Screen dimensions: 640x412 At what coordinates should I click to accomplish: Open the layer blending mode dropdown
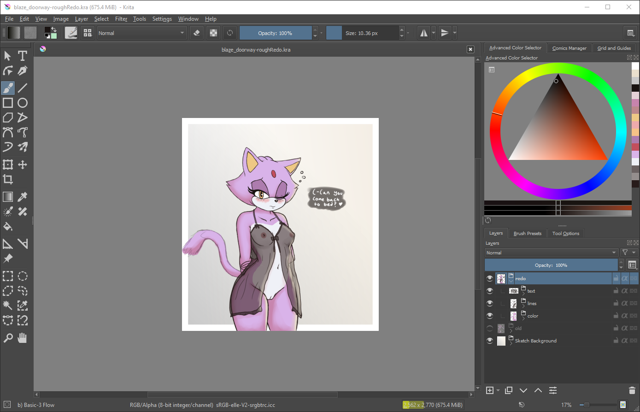[x=551, y=253]
